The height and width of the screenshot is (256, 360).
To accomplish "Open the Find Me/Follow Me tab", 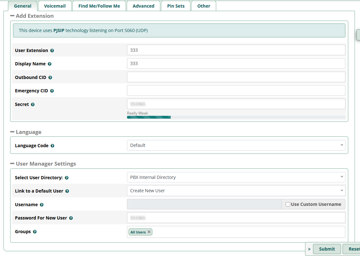I will [99, 6].
